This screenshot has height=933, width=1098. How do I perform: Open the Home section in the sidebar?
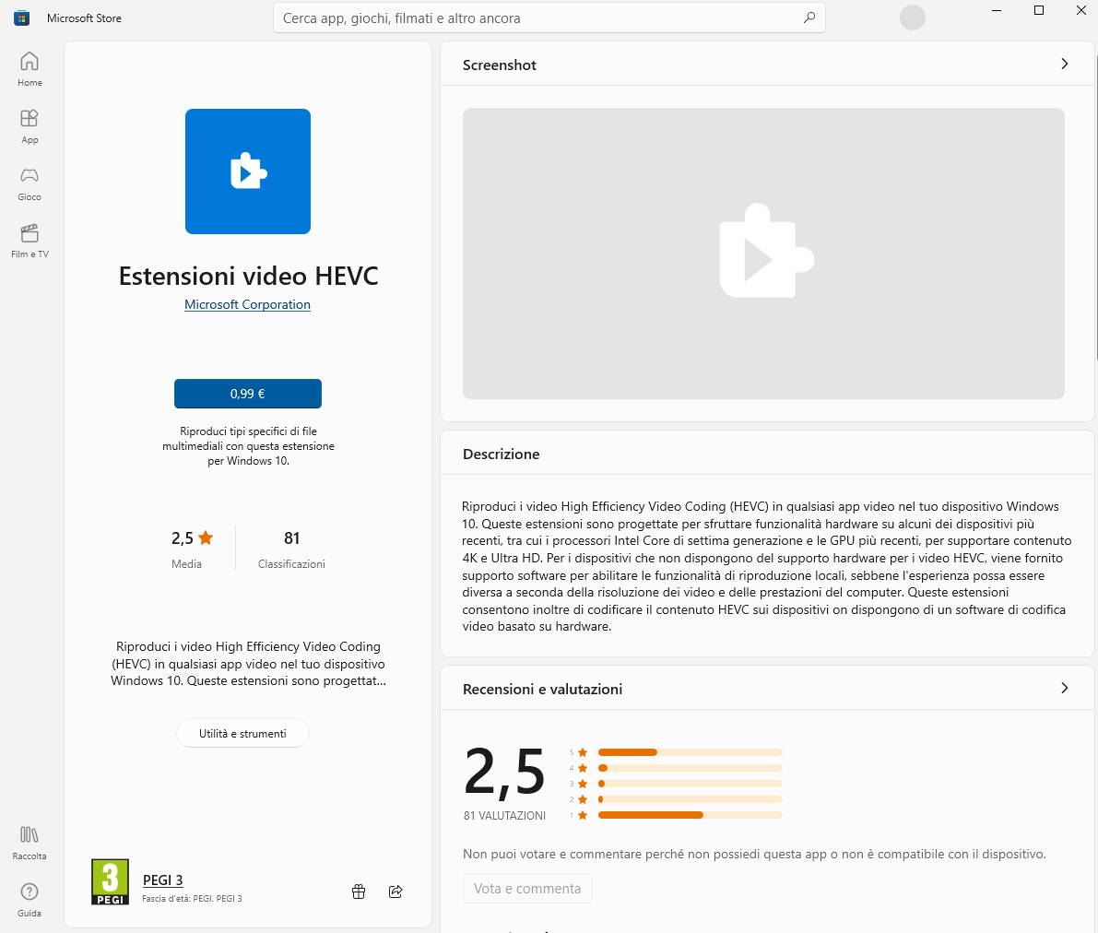click(x=30, y=68)
